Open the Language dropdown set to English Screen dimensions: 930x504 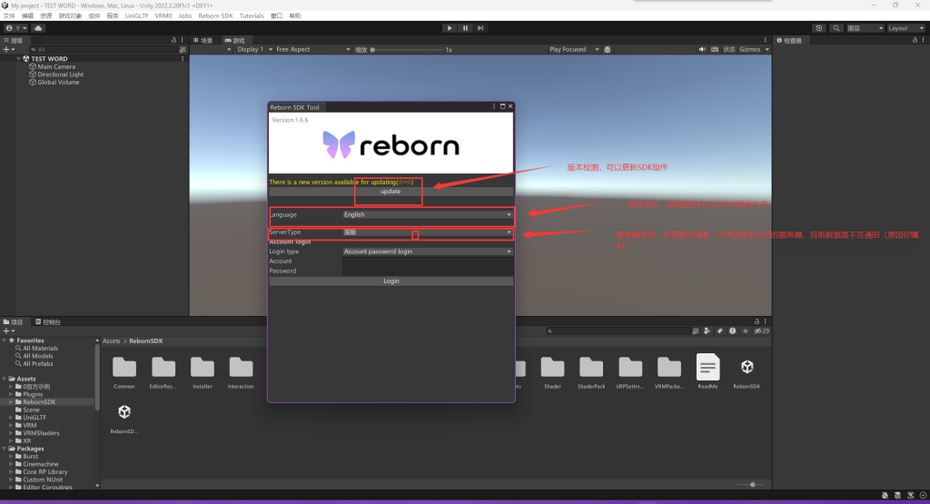point(427,215)
